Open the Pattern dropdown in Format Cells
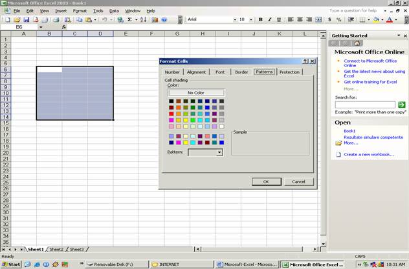Screen dimensions: 409x269 219,152
